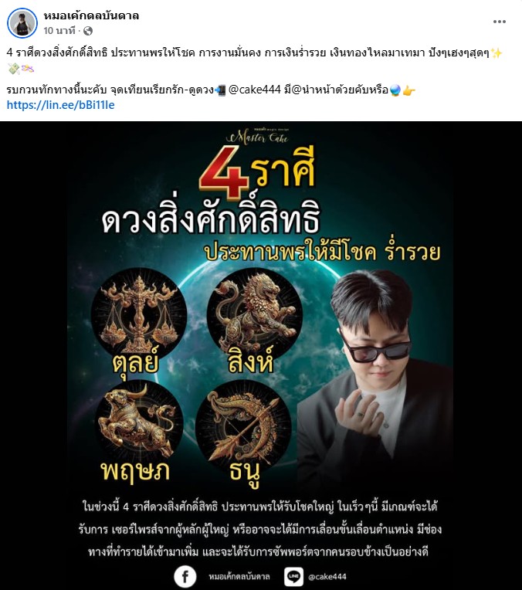Click the Facebook logo in image footer
This screenshot has height=590, width=522.
pos(185,576)
